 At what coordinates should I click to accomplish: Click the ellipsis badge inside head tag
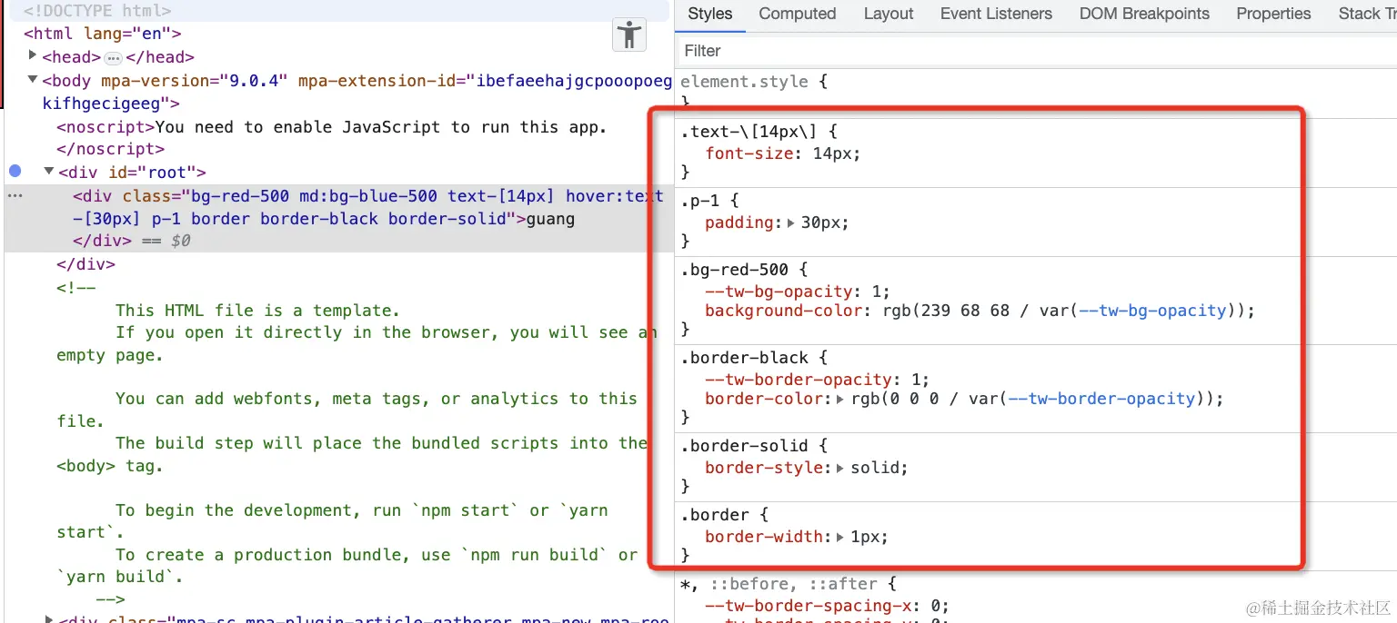coord(113,58)
